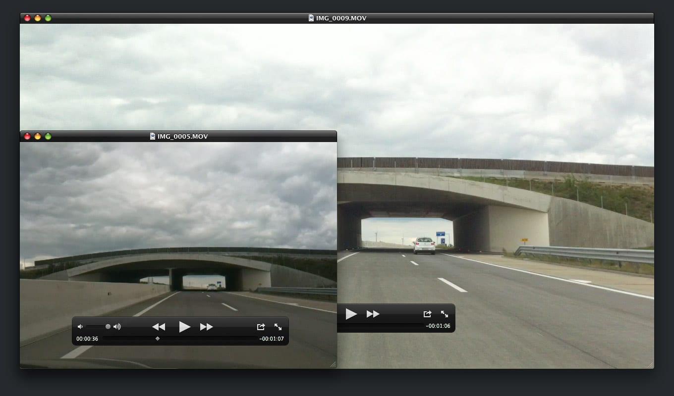Viewport: 674px width, 396px height.
Task: Click the IMG_0005.MOV window title text
Action: (182, 136)
